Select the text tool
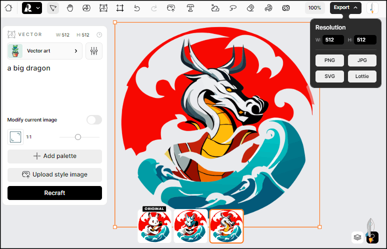 pyautogui.click(x=190, y=8)
